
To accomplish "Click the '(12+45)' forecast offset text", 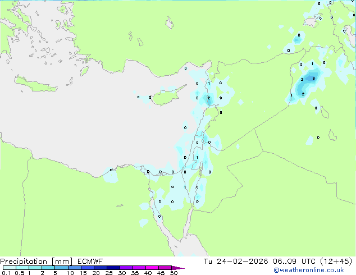I will [336, 262].
